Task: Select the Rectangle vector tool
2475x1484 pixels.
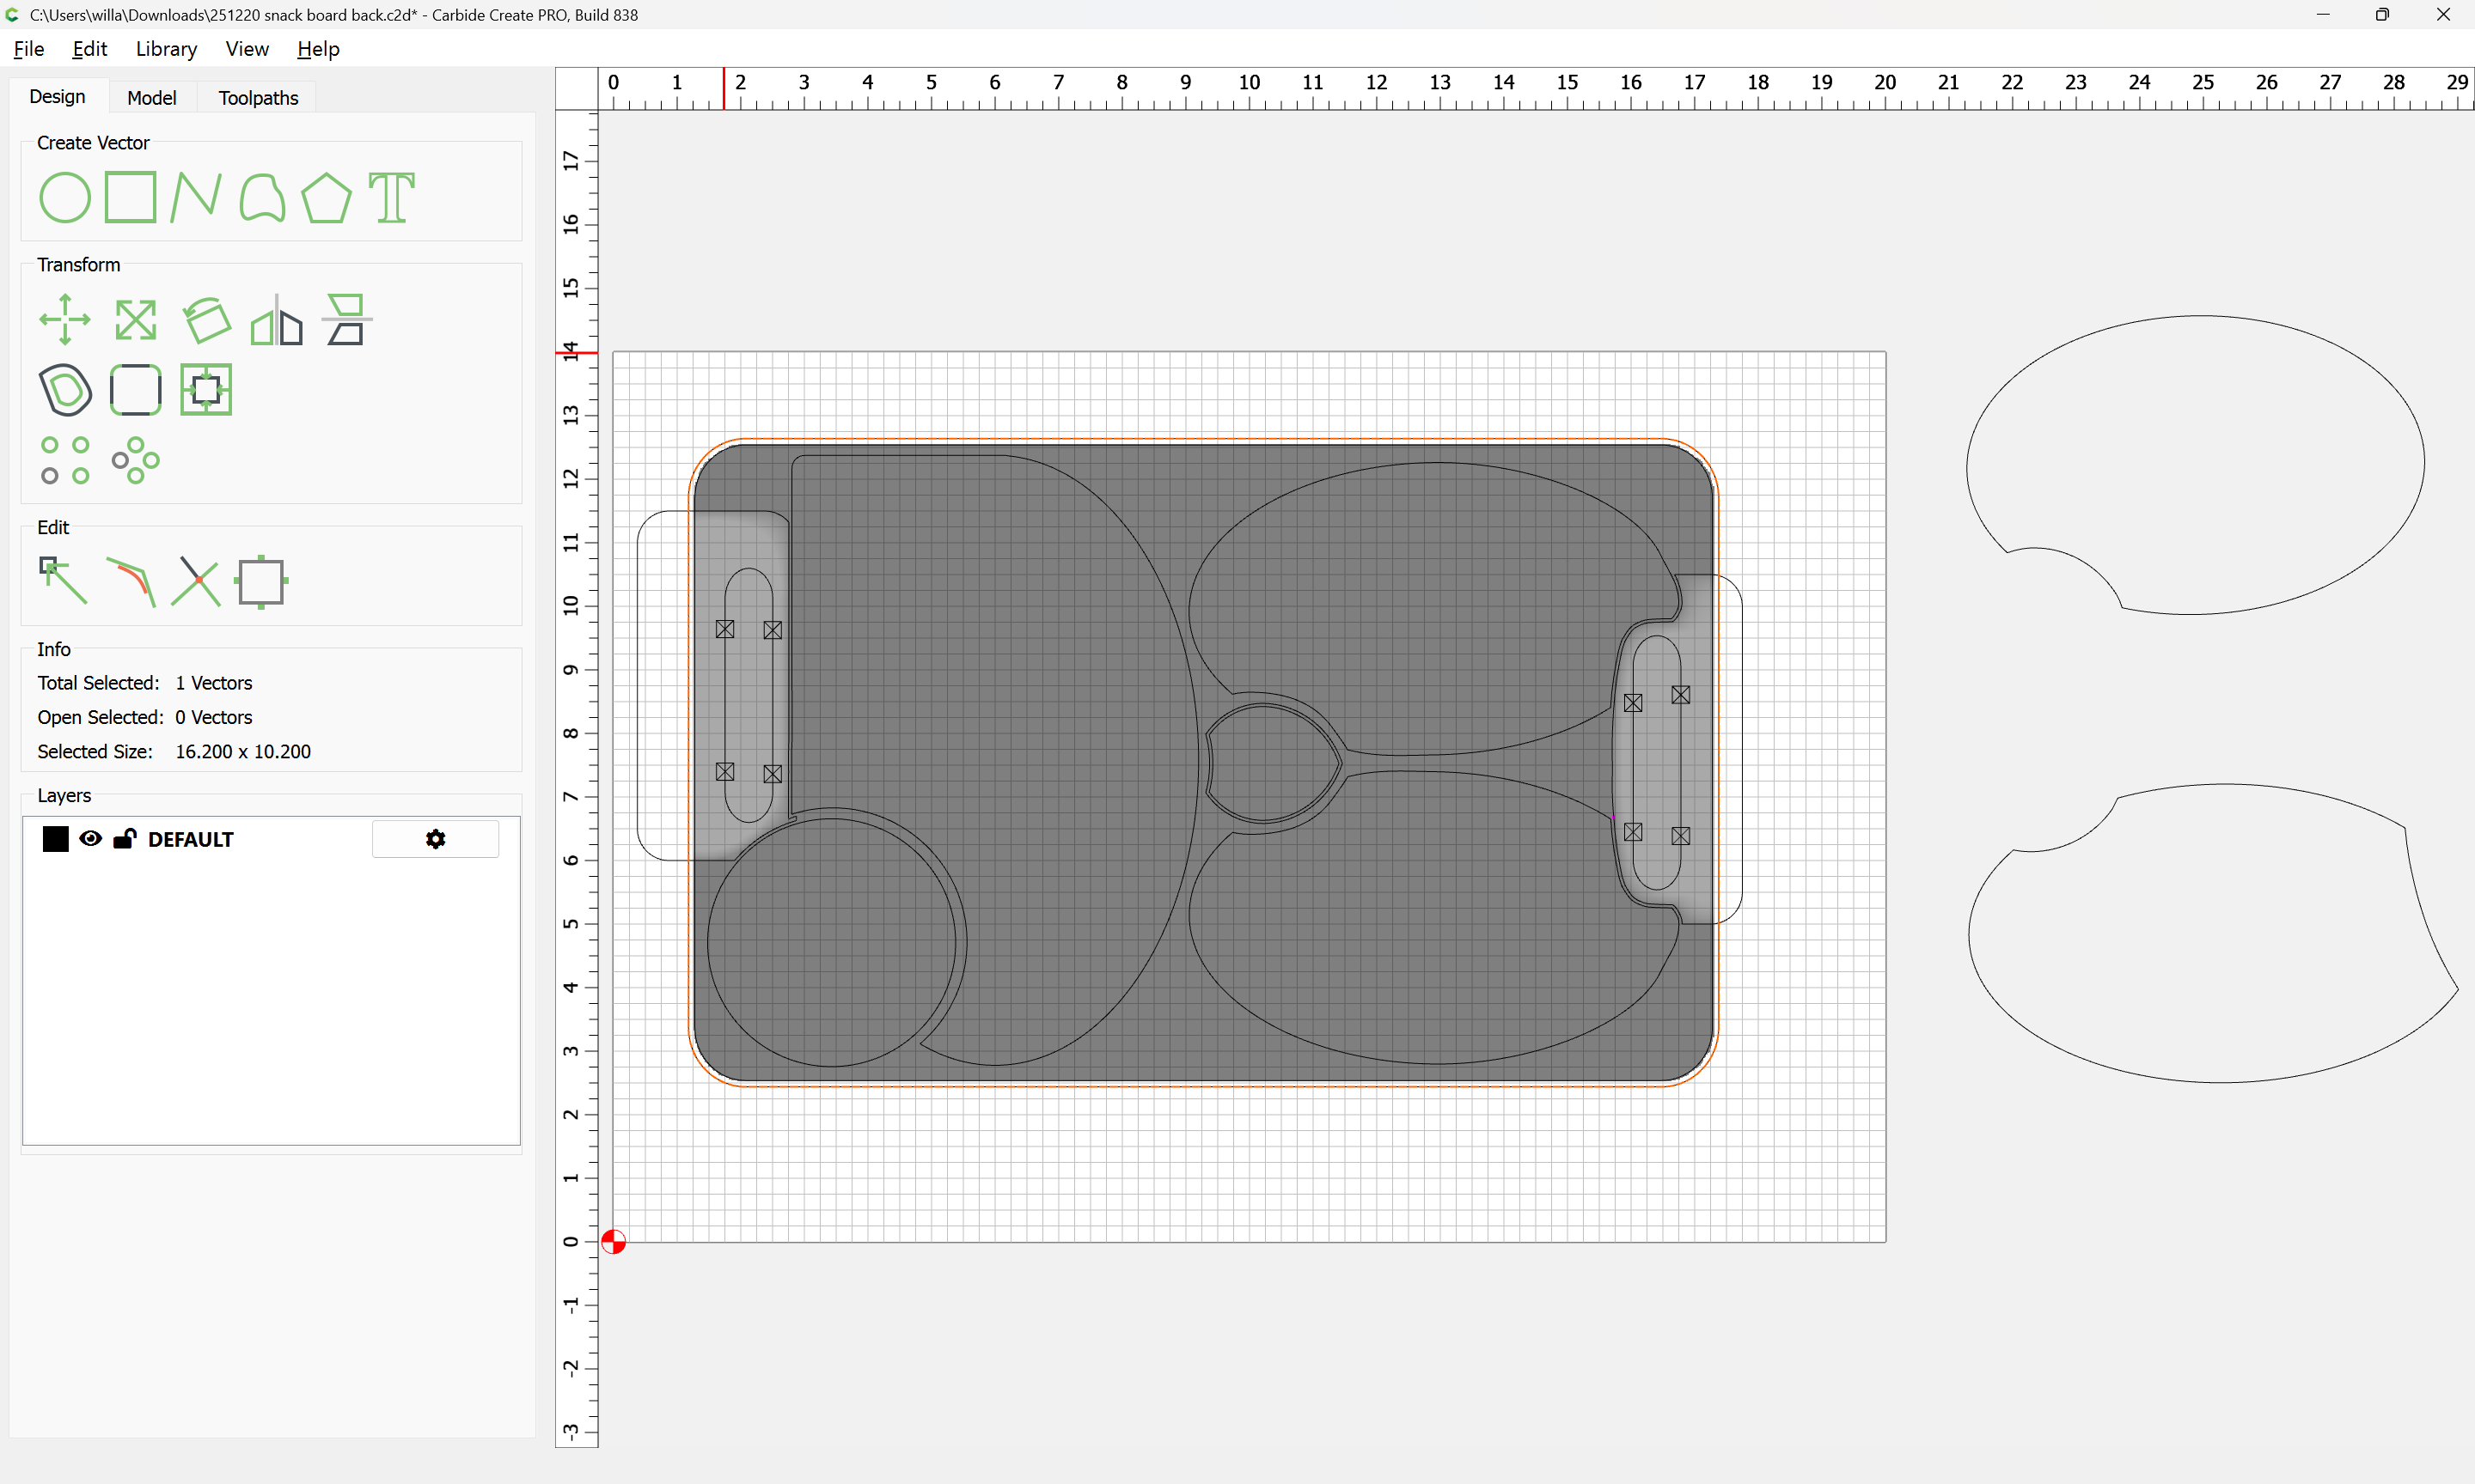Action: tap(130, 197)
